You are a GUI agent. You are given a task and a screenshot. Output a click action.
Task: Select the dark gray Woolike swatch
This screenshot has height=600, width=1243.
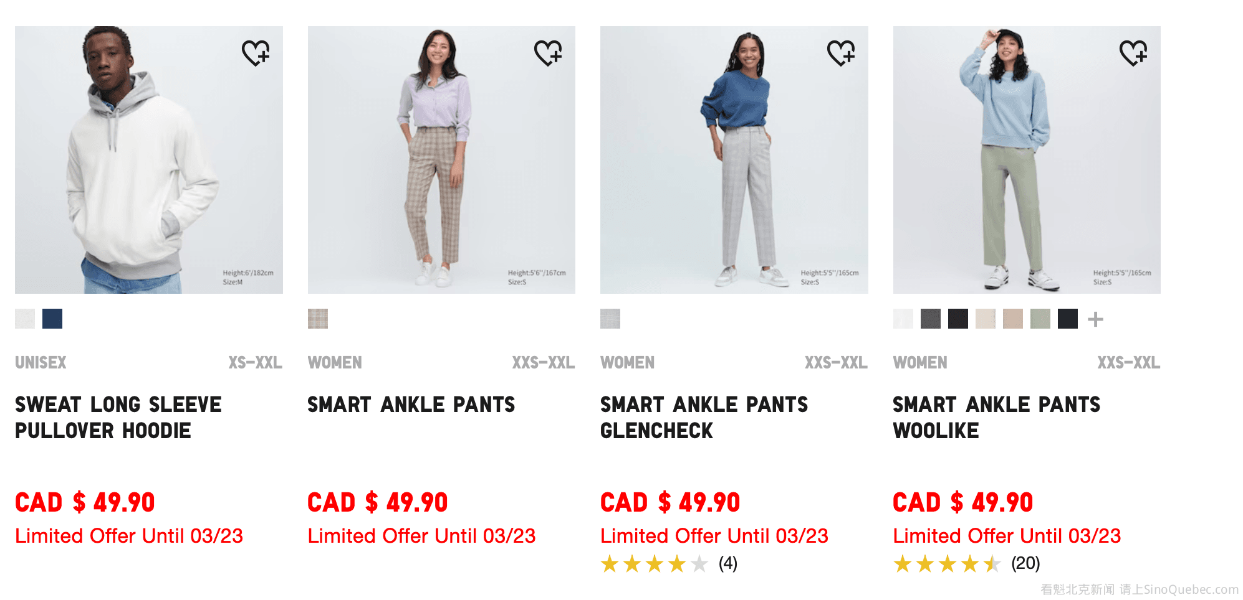[931, 319]
